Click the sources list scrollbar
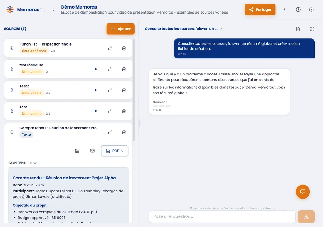 click(134, 90)
